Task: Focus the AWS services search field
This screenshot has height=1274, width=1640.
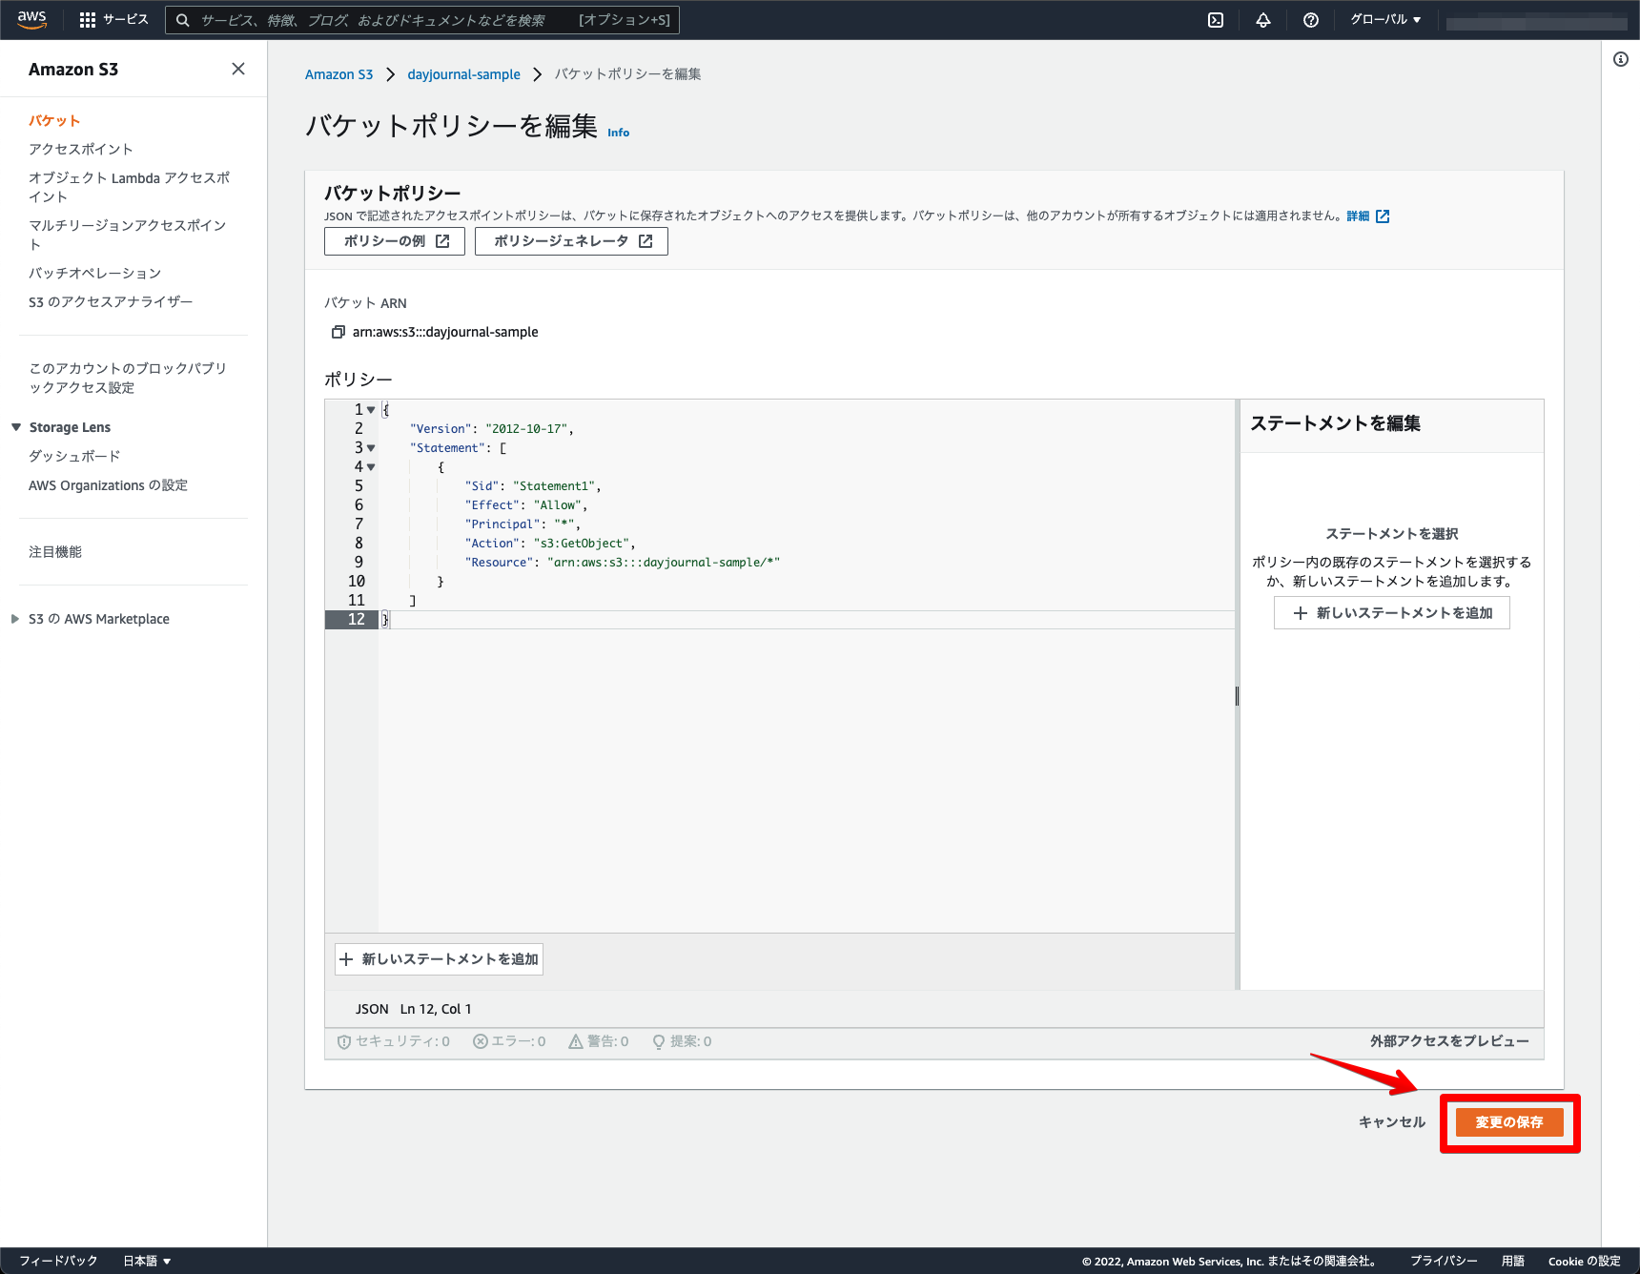Action: click(x=422, y=20)
